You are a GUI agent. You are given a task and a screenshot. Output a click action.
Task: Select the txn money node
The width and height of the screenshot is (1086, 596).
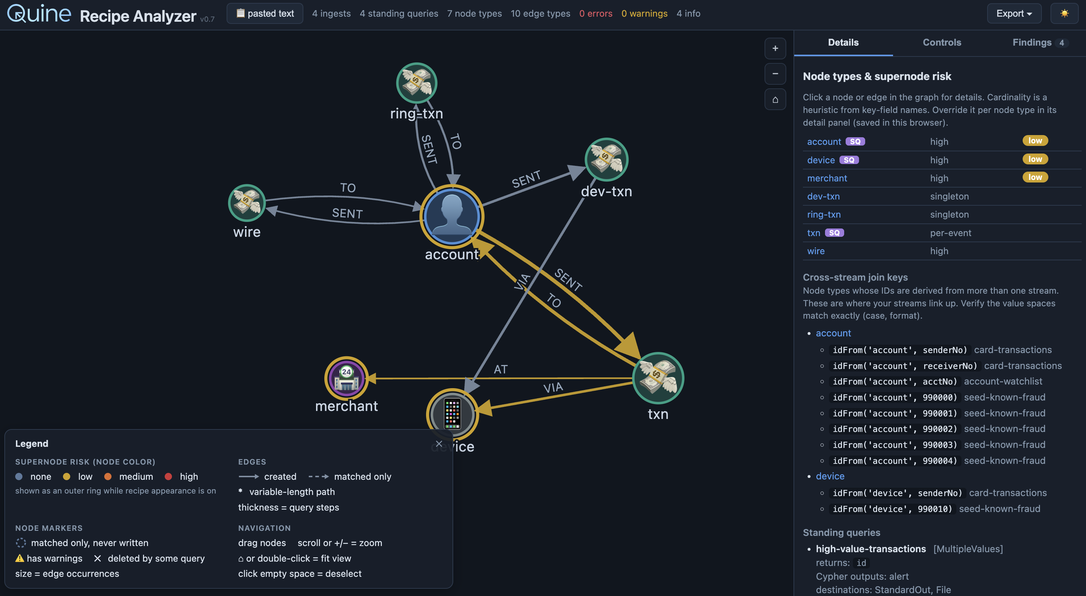coord(658,378)
